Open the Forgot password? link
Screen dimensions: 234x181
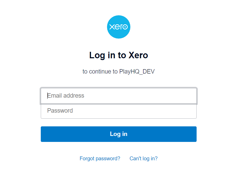click(100, 158)
